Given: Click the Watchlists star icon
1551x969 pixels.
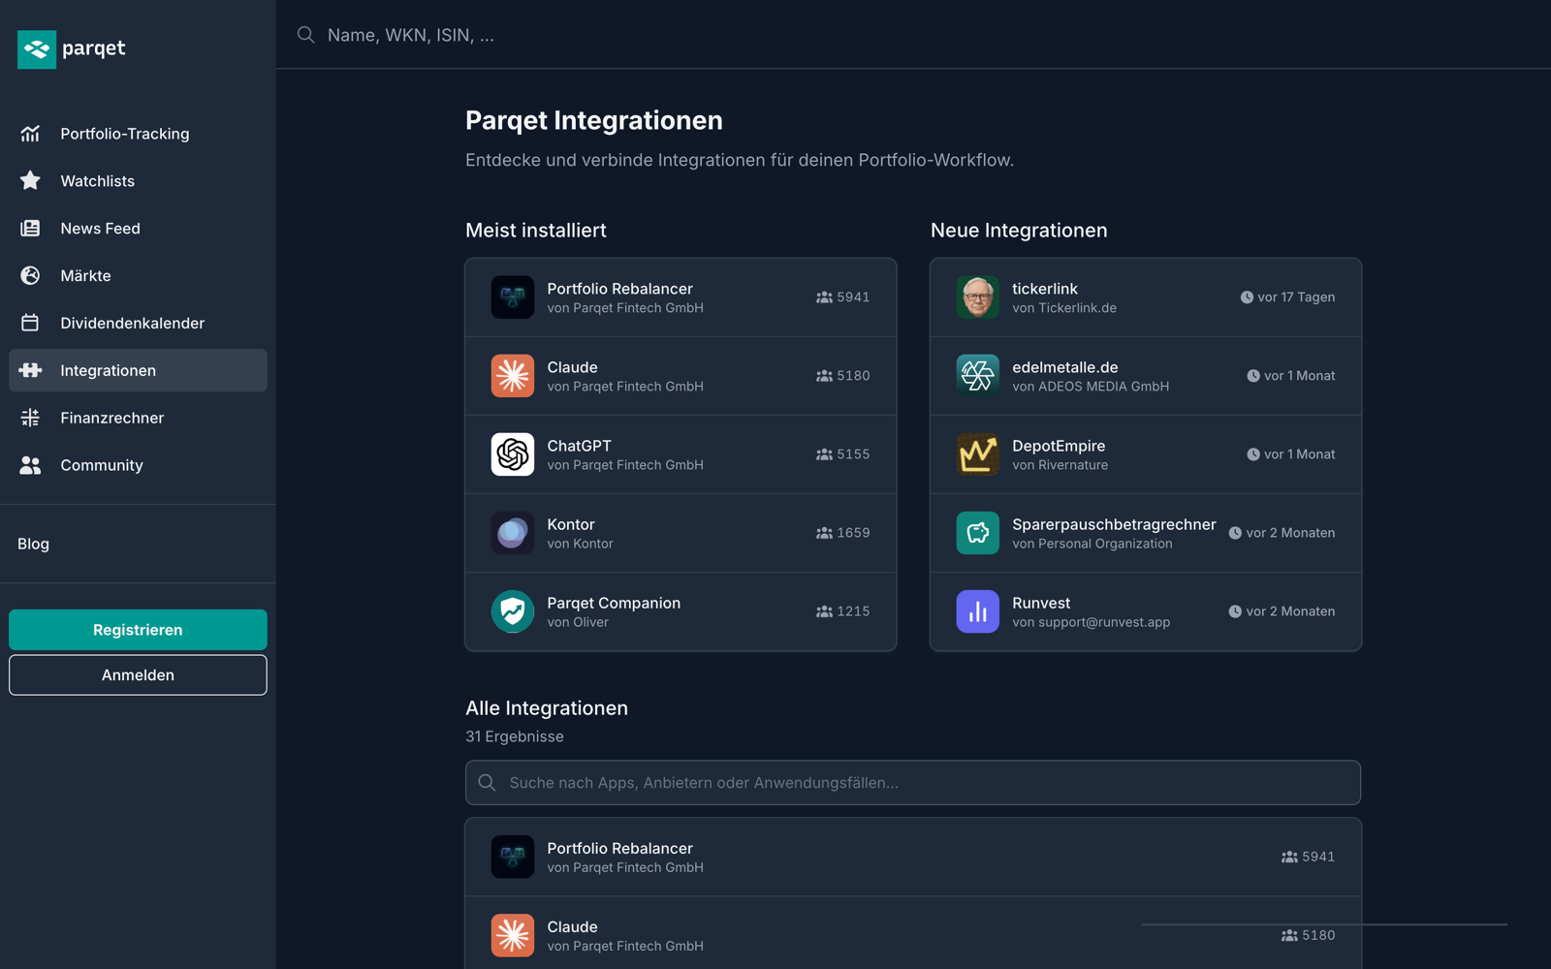Looking at the screenshot, I should [30, 181].
